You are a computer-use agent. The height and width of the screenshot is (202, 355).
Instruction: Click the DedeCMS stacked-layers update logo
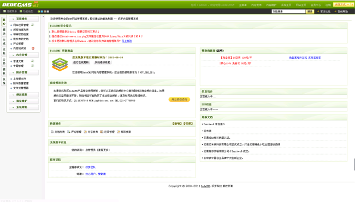[x=60, y=65]
